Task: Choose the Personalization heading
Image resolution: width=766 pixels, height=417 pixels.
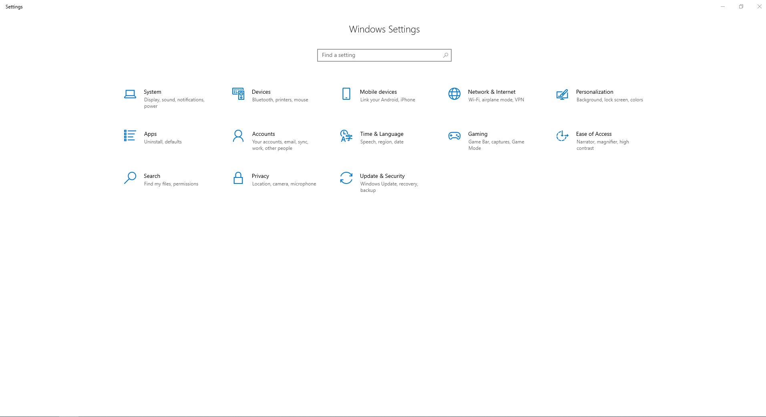Action: [595, 92]
